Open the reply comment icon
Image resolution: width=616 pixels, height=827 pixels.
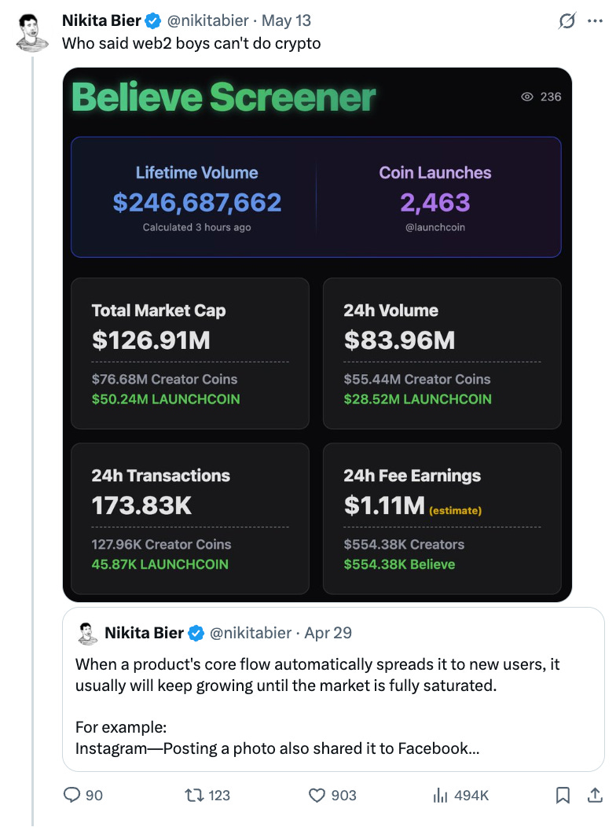pyautogui.click(x=71, y=795)
